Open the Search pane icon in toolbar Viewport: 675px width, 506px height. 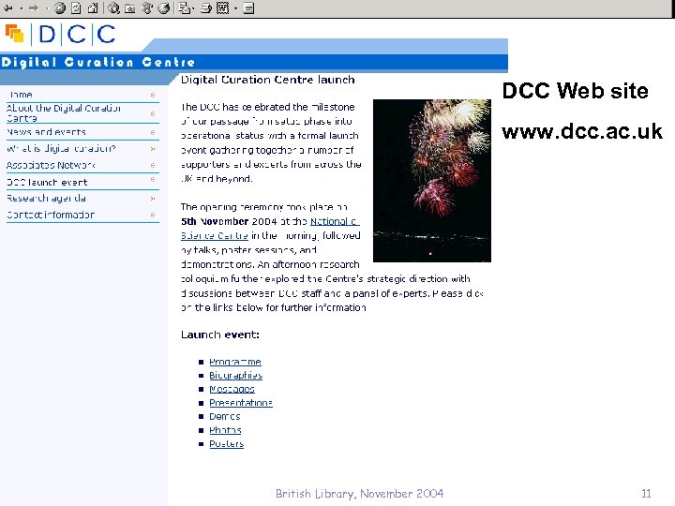tap(113, 7)
